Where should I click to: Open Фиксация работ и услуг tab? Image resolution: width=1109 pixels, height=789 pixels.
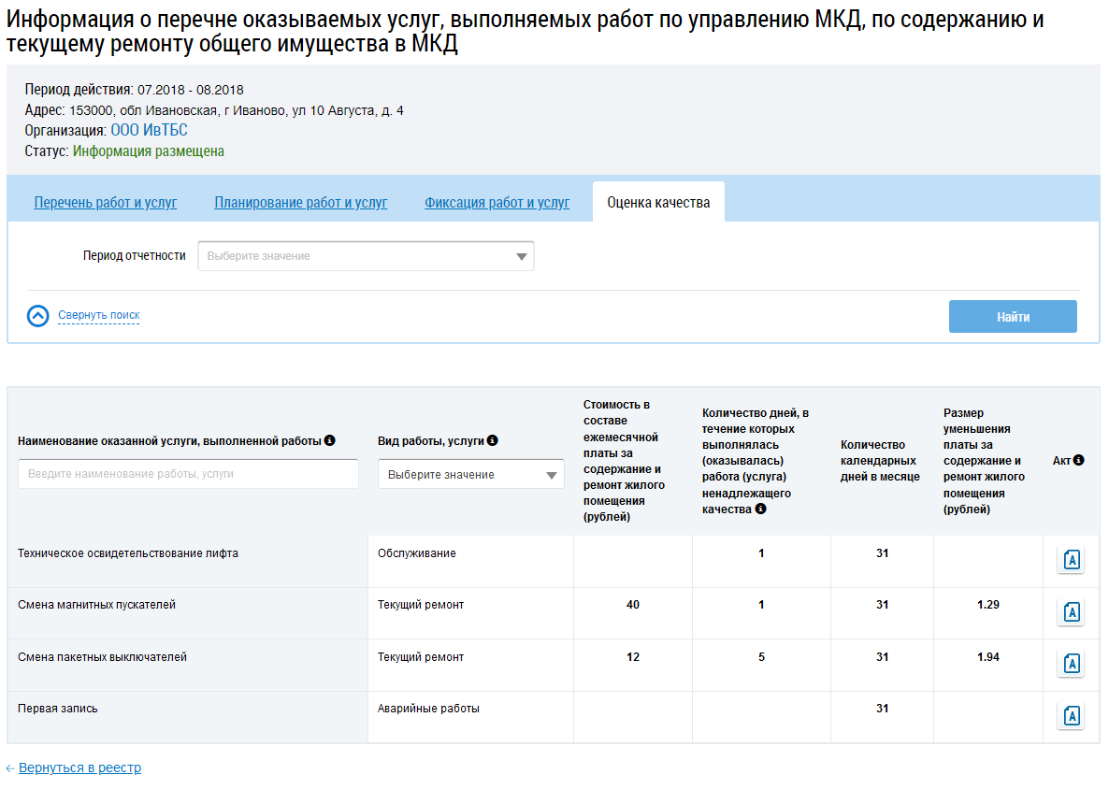(497, 203)
